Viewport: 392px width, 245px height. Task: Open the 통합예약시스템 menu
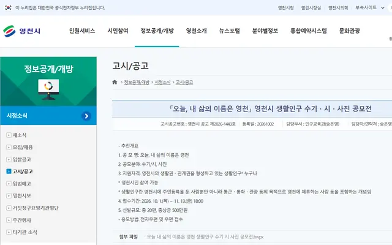309,31
